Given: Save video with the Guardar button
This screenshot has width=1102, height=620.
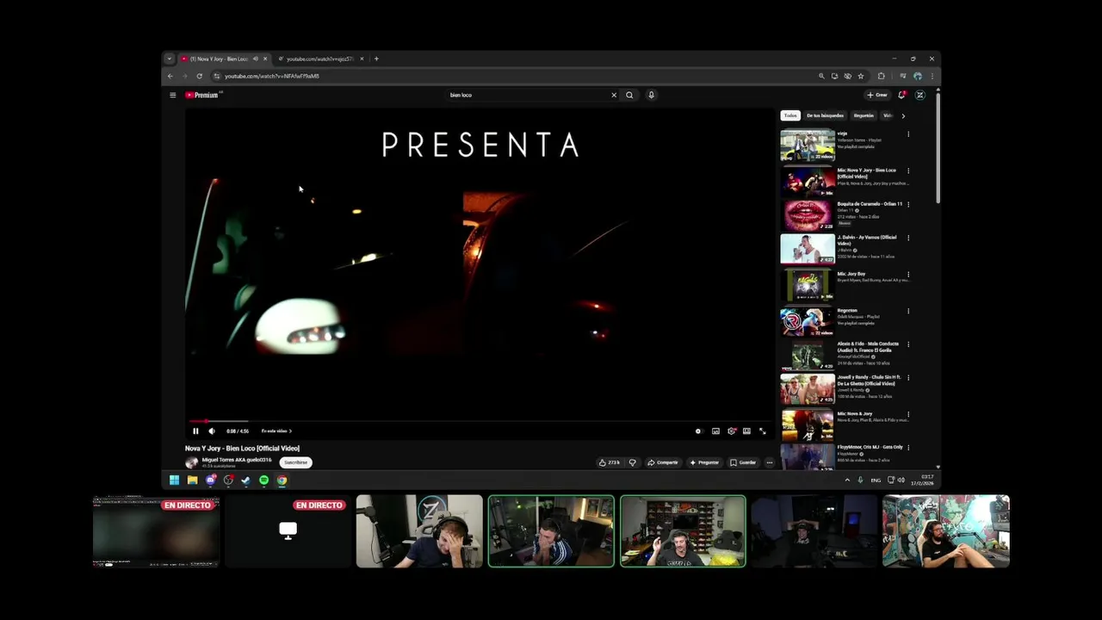Looking at the screenshot, I should pyautogui.click(x=743, y=462).
